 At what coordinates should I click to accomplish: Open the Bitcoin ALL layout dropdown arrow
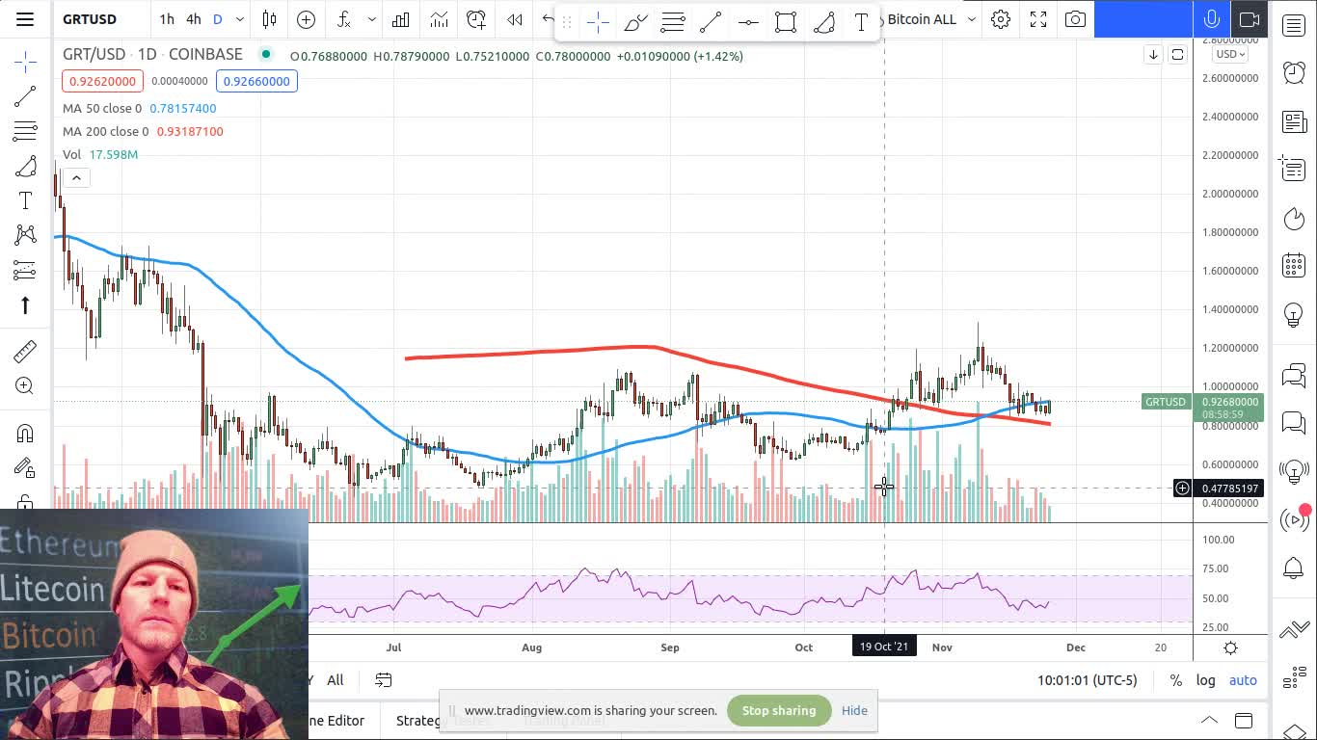pos(972,19)
